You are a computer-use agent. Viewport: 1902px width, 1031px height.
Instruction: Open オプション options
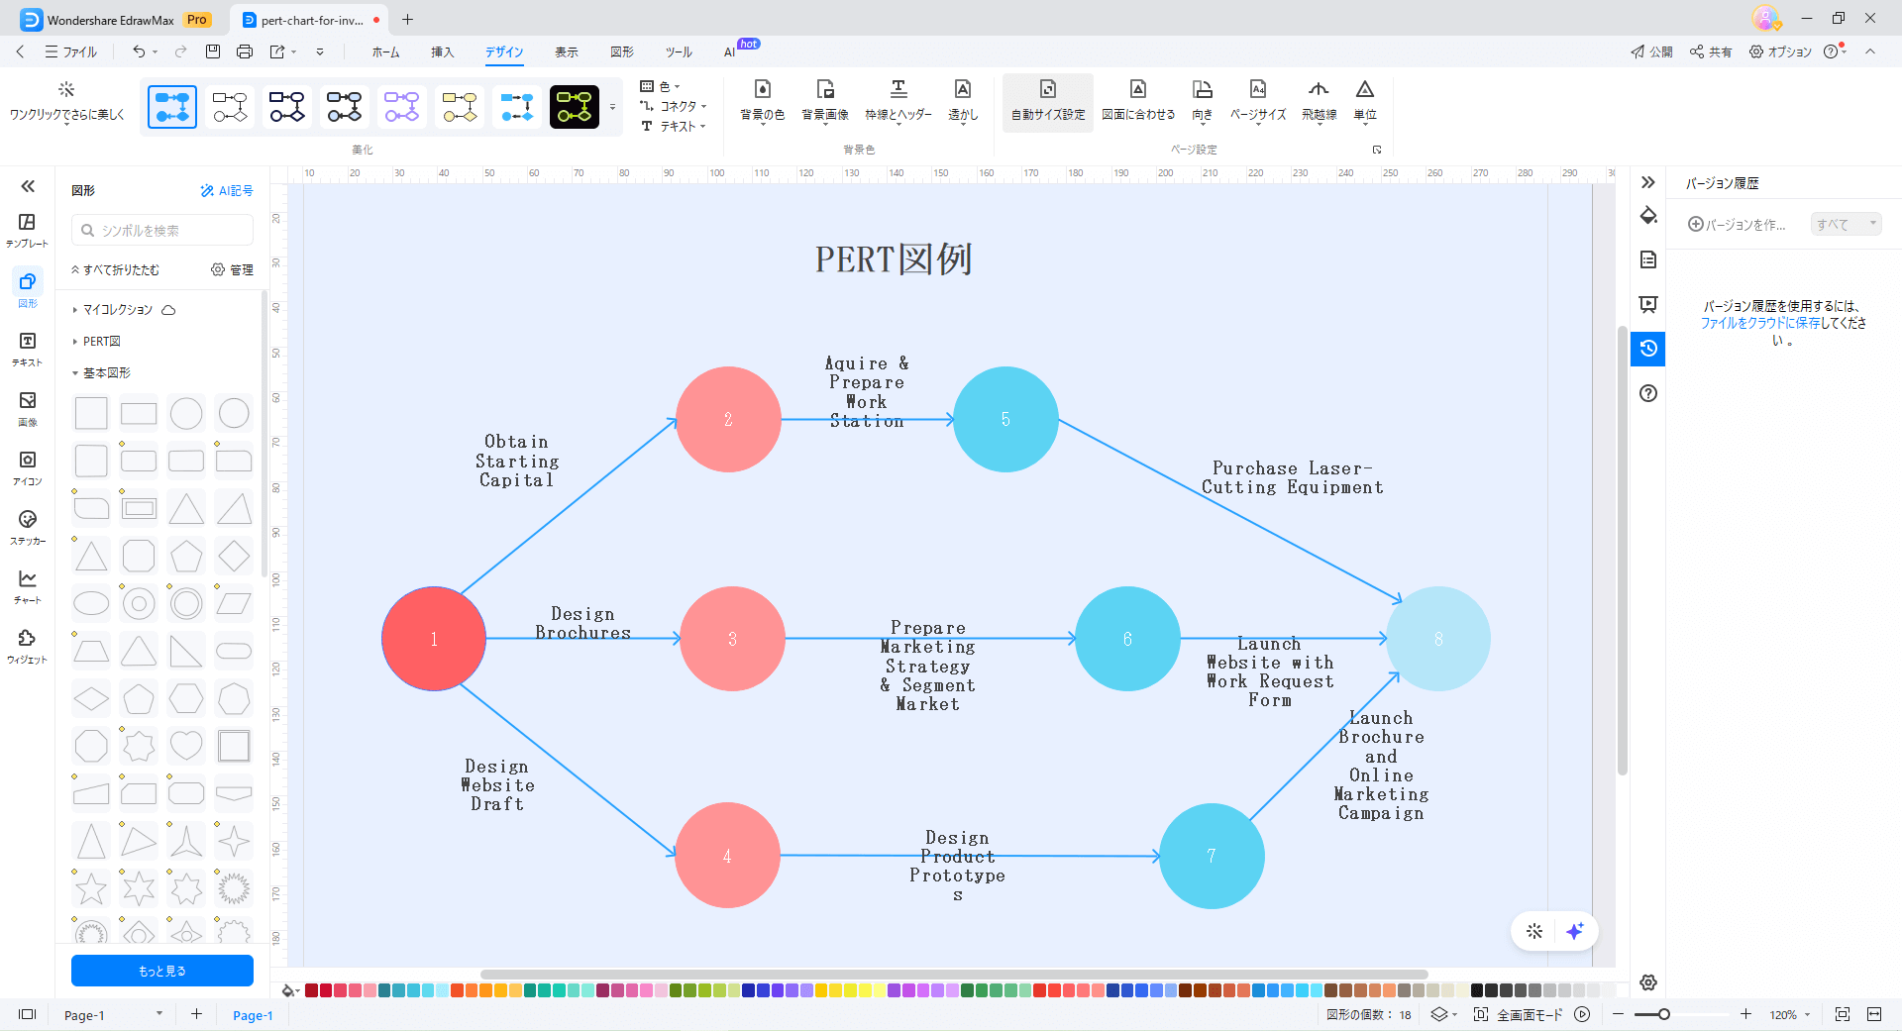1780,52
